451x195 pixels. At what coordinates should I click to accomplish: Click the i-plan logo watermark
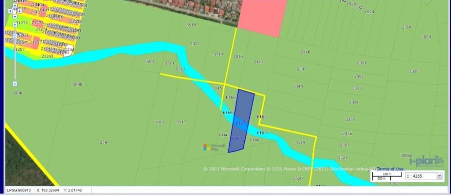(x=426, y=161)
